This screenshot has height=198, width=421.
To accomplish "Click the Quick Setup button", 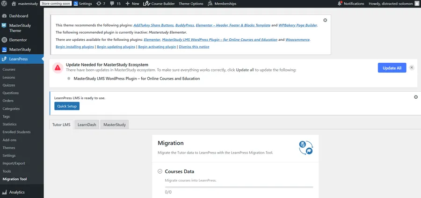I will (x=67, y=106).
